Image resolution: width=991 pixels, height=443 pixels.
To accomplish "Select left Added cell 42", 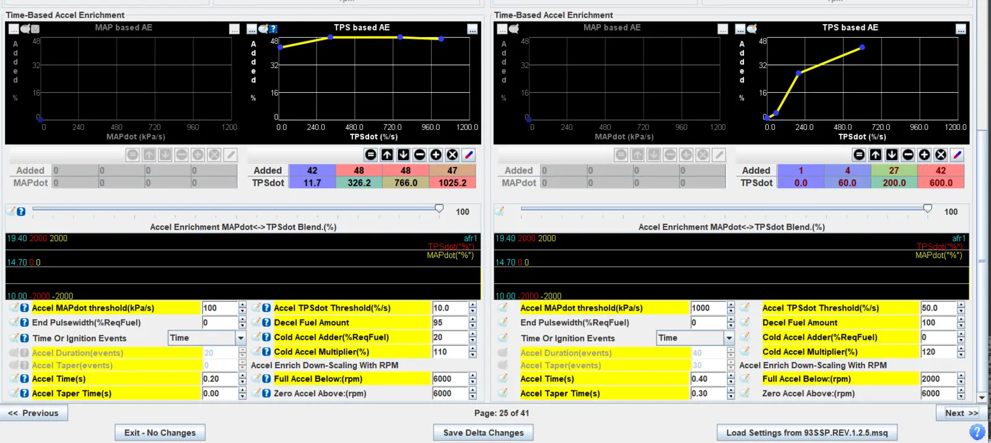I will pyautogui.click(x=312, y=170).
